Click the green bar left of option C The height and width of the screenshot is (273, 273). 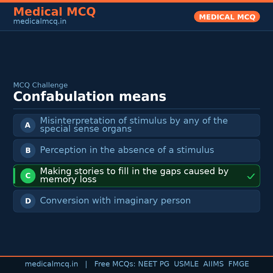pos(14,176)
